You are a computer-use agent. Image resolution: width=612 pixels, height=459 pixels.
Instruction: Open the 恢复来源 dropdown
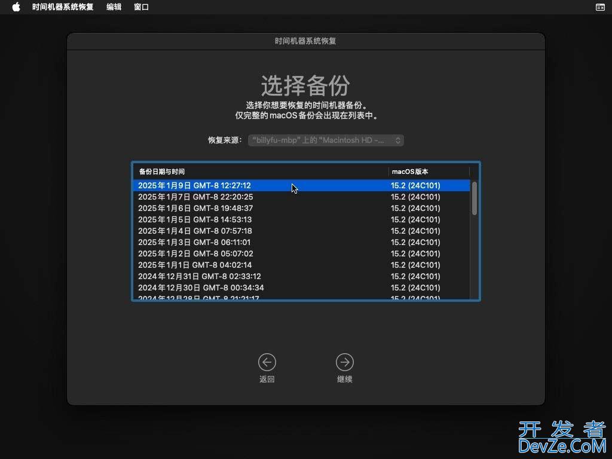coord(326,140)
